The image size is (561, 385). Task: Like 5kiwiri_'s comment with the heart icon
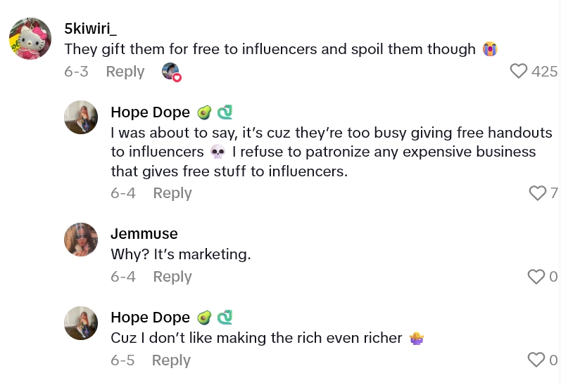(519, 71)
